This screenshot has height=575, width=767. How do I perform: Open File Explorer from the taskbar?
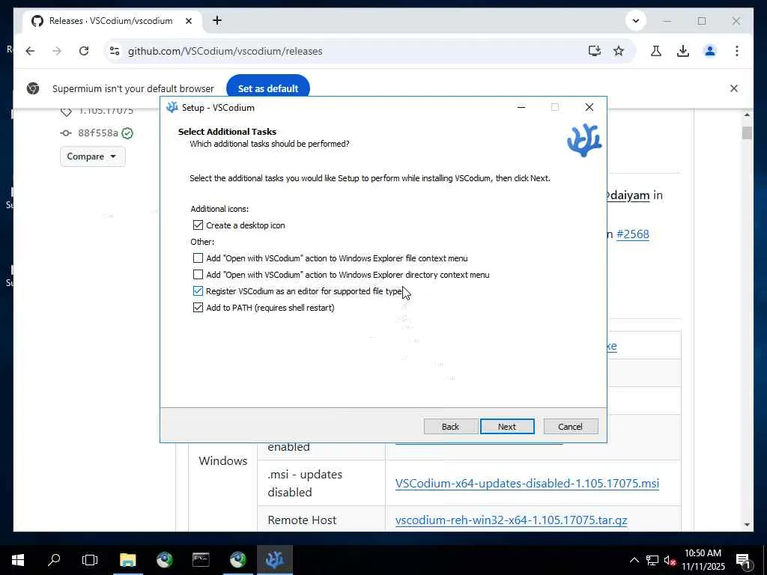coord(127,560)
